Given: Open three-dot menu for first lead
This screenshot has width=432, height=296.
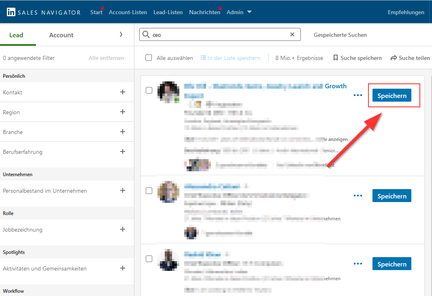Looking at the screenshot, I should pos(358,96).
